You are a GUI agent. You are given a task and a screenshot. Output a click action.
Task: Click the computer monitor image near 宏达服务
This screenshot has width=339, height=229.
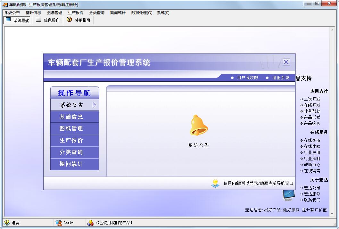pyautogui.click(x=289, y=195)
